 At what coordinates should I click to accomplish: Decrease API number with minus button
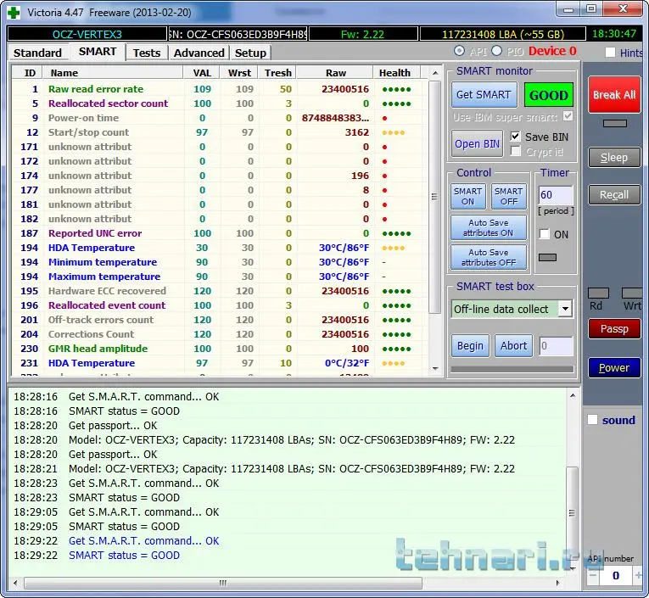(x=593, y=575)
